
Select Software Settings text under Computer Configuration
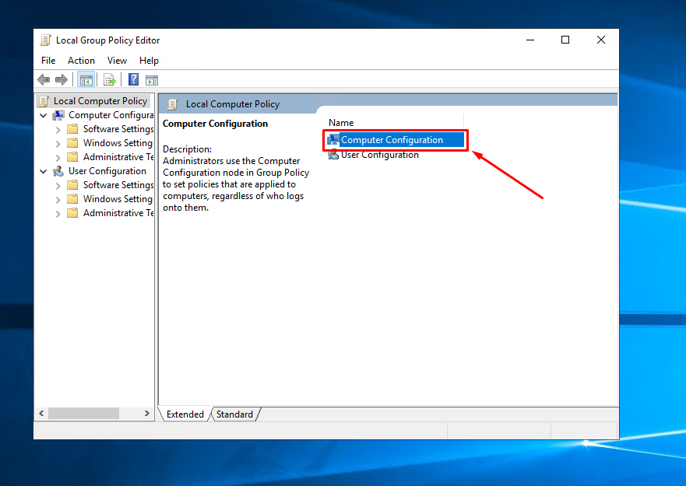tap(118, 129)
